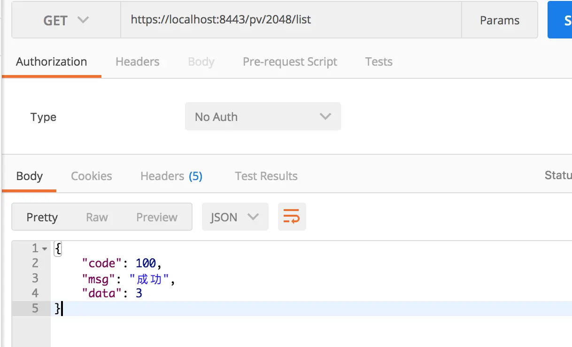The width and height of the screenshot is (572, 347).
Task: Select the Tests tab
Action: click(379, 62)
